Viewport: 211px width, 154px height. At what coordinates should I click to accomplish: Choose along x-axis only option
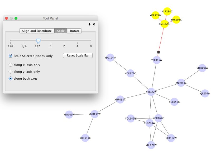11,65
